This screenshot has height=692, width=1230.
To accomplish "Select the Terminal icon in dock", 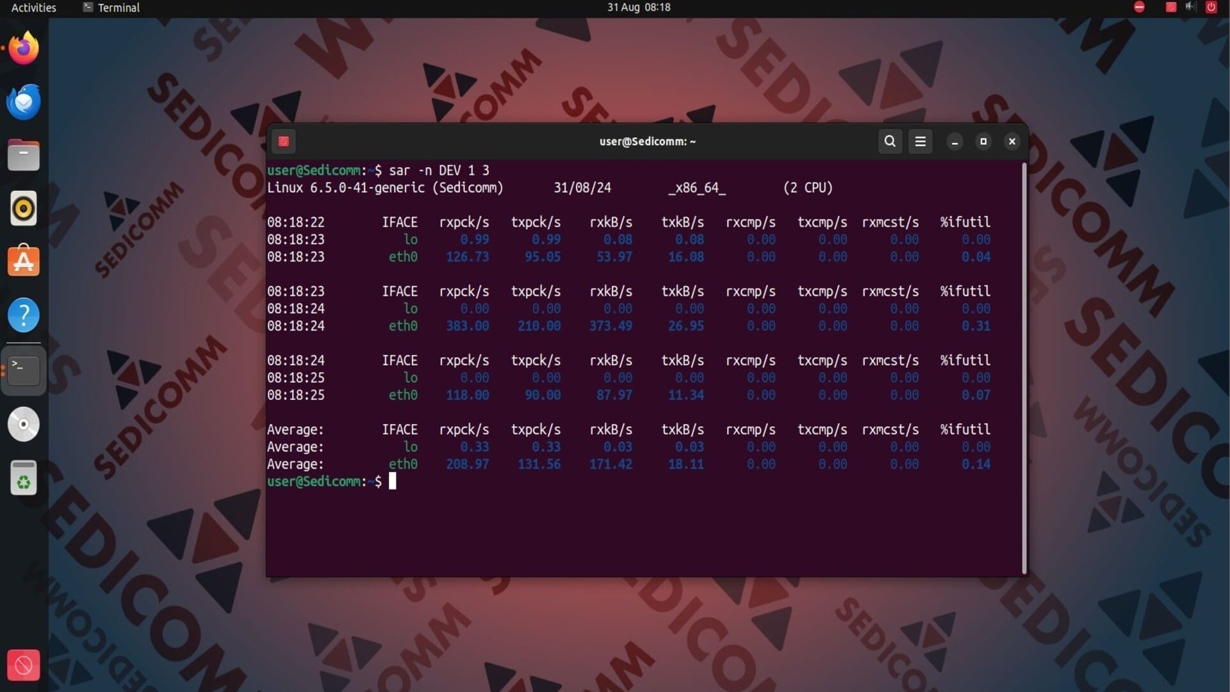I will coord(24,370).
